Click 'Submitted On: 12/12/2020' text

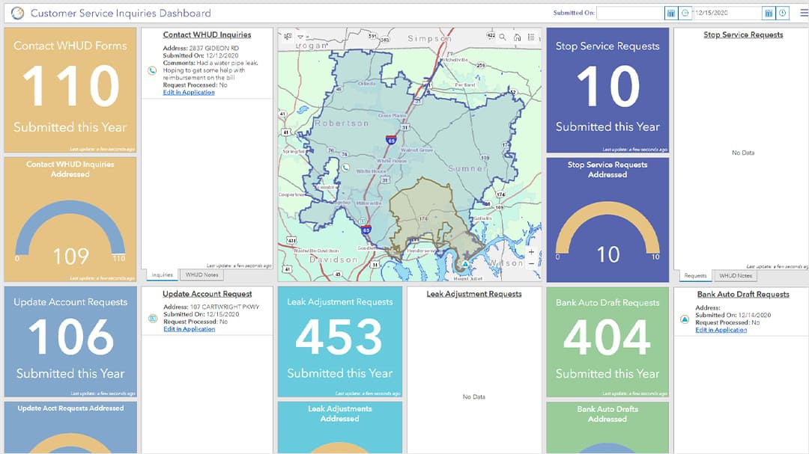coord(201,55)
